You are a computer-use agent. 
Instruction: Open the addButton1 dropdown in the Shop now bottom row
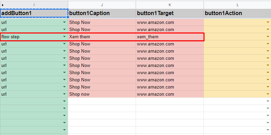[x=64, y=94]
